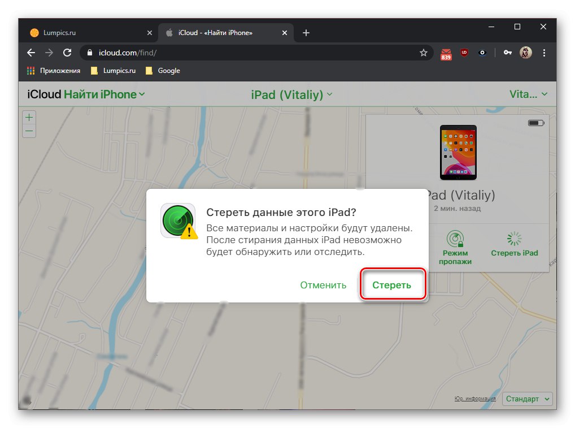
Task: Expand the Найти iPhone app dropdown
Action: [104, 94]
